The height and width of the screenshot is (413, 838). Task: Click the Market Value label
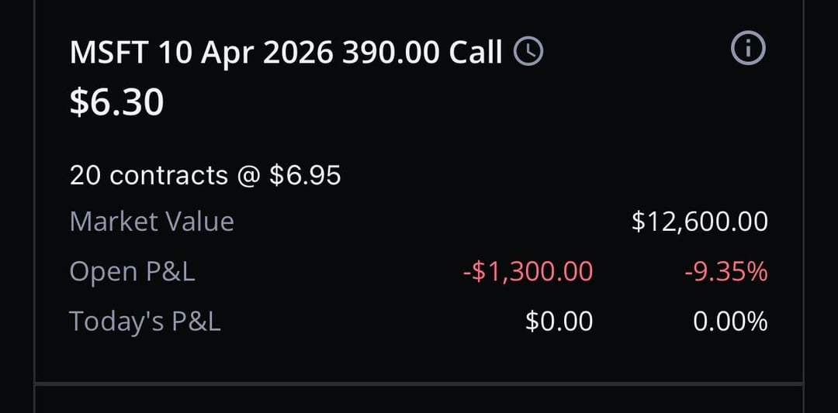coord(151,222)
